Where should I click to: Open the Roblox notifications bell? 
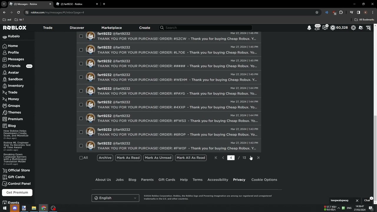coord(309,28)
